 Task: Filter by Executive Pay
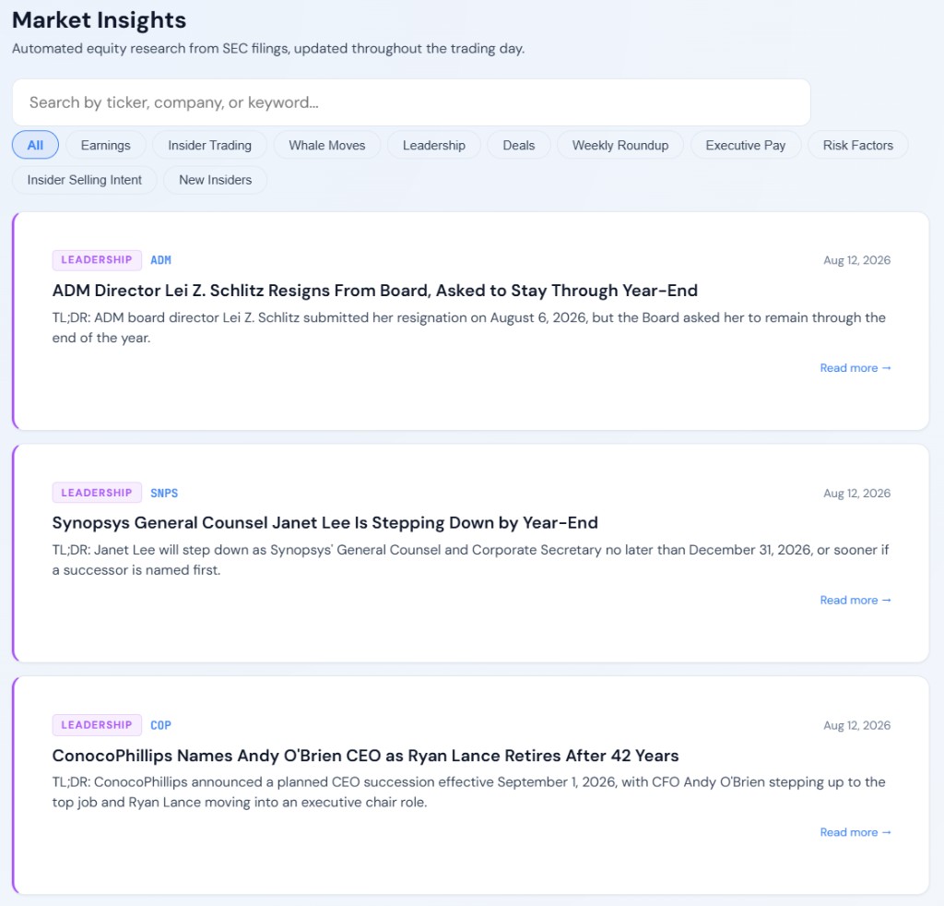pyautogui.click(x=745, y=145)
